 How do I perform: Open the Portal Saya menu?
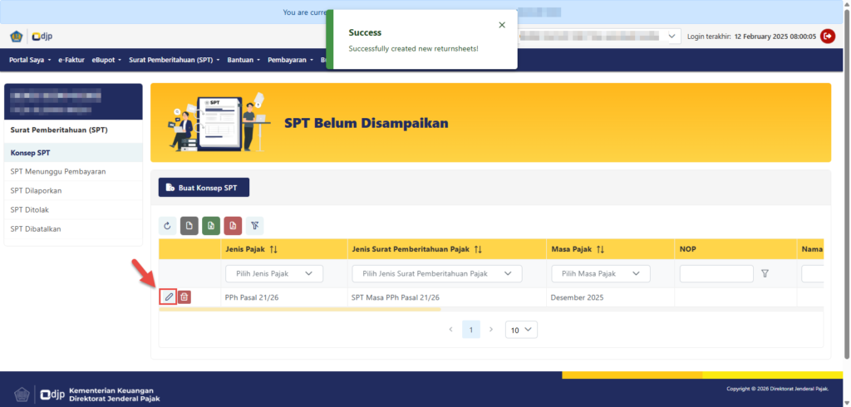(x=30, y=60)
